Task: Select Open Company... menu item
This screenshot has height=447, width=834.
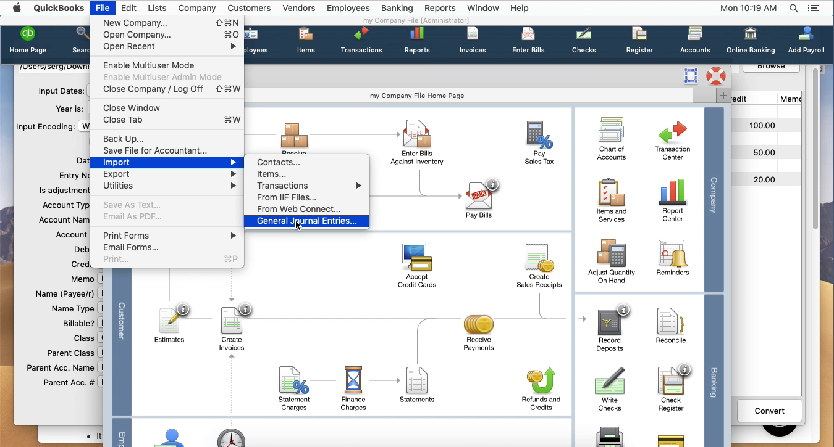Action: click(167, 35)
